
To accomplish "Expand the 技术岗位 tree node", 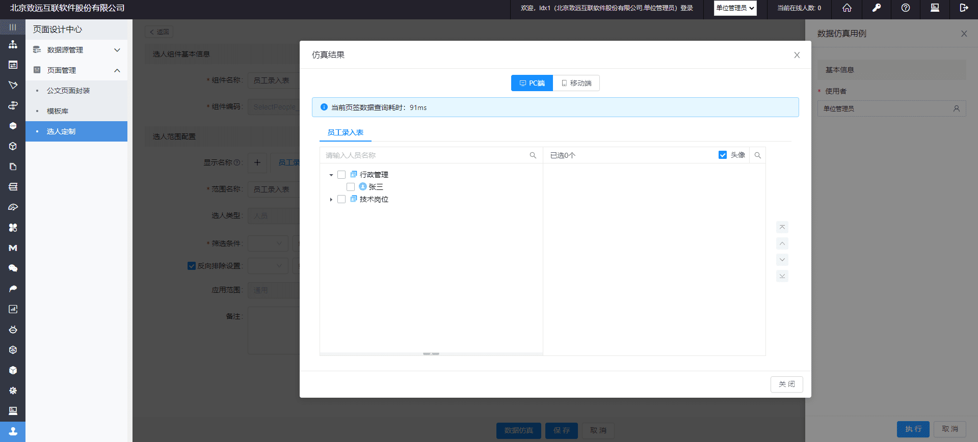I will coord(331,200).
